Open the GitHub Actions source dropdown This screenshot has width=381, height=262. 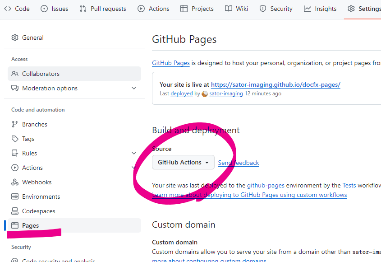pos(183,162)
